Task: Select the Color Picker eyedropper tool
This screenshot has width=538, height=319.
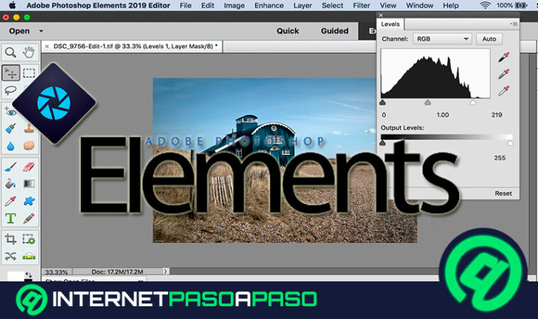Action: coord(11,201)
